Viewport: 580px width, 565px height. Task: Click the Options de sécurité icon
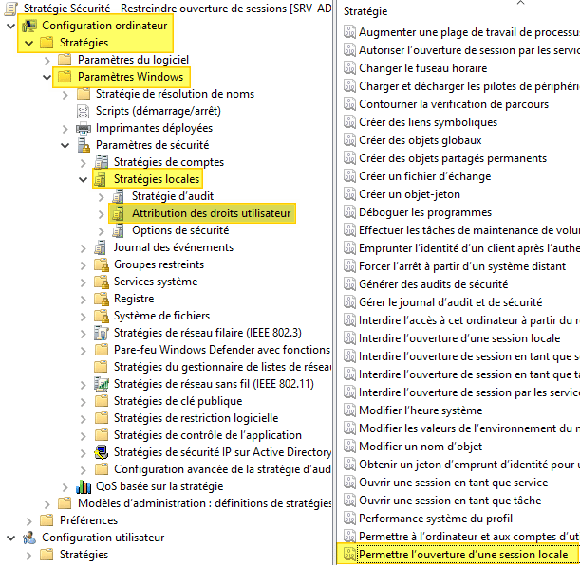click(119, 230)
